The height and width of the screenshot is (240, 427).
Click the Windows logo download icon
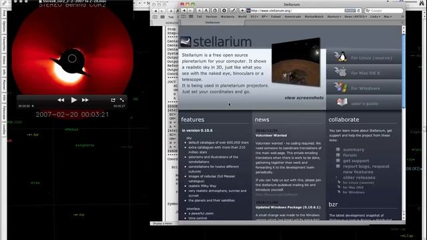pyautogui.click(x=340, y=87)
